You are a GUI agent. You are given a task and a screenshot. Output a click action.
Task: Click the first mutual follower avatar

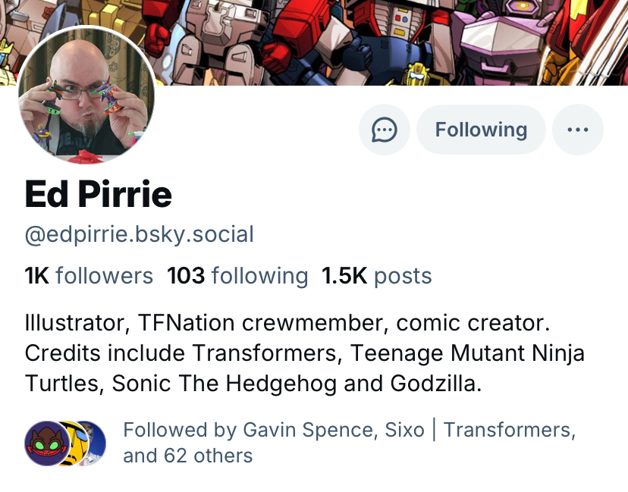pos(43,443)
